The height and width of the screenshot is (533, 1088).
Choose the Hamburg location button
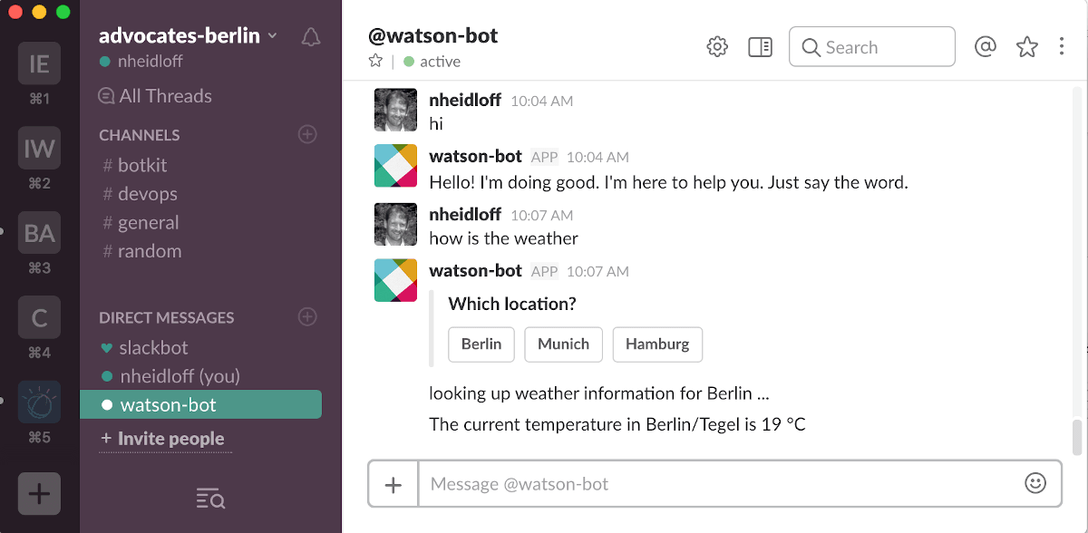click(657, 344)
